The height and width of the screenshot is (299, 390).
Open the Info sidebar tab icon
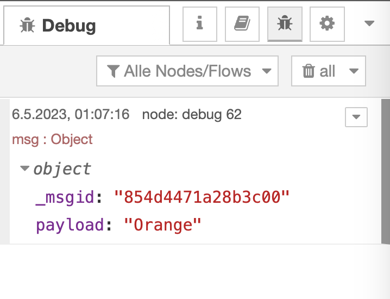(x=200, y=24)
